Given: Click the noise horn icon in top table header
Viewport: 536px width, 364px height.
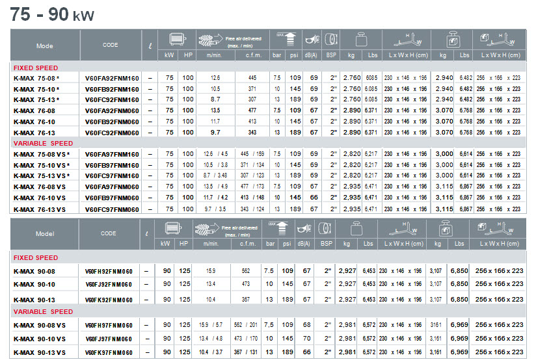Looking at the screenshot, I should (312, 40).
